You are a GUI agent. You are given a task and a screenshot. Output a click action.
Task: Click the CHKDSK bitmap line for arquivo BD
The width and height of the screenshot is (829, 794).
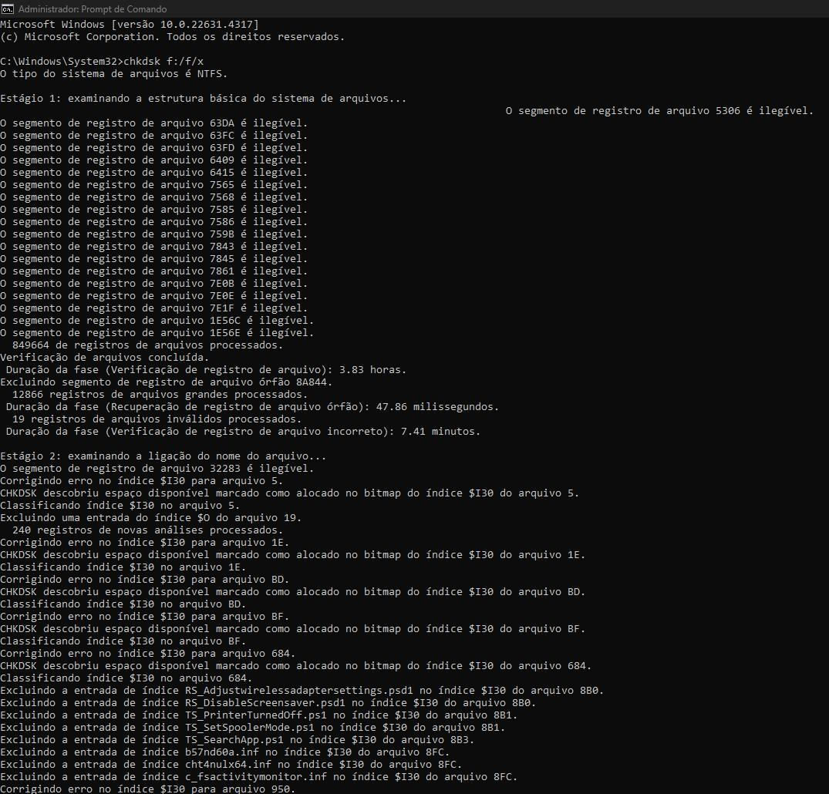293,591
